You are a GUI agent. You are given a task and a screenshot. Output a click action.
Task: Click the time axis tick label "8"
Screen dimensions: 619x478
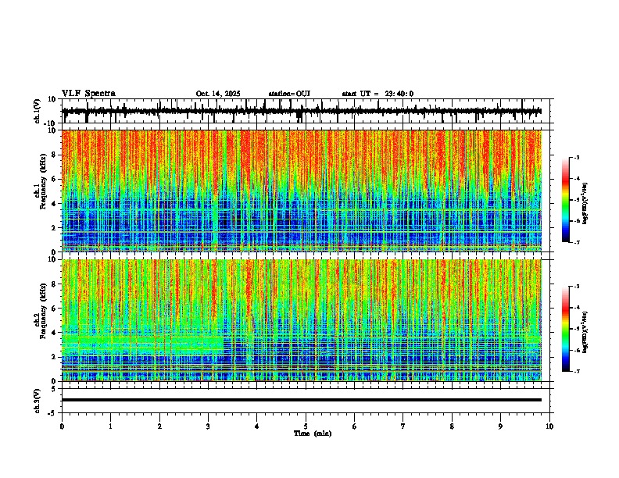452,426
